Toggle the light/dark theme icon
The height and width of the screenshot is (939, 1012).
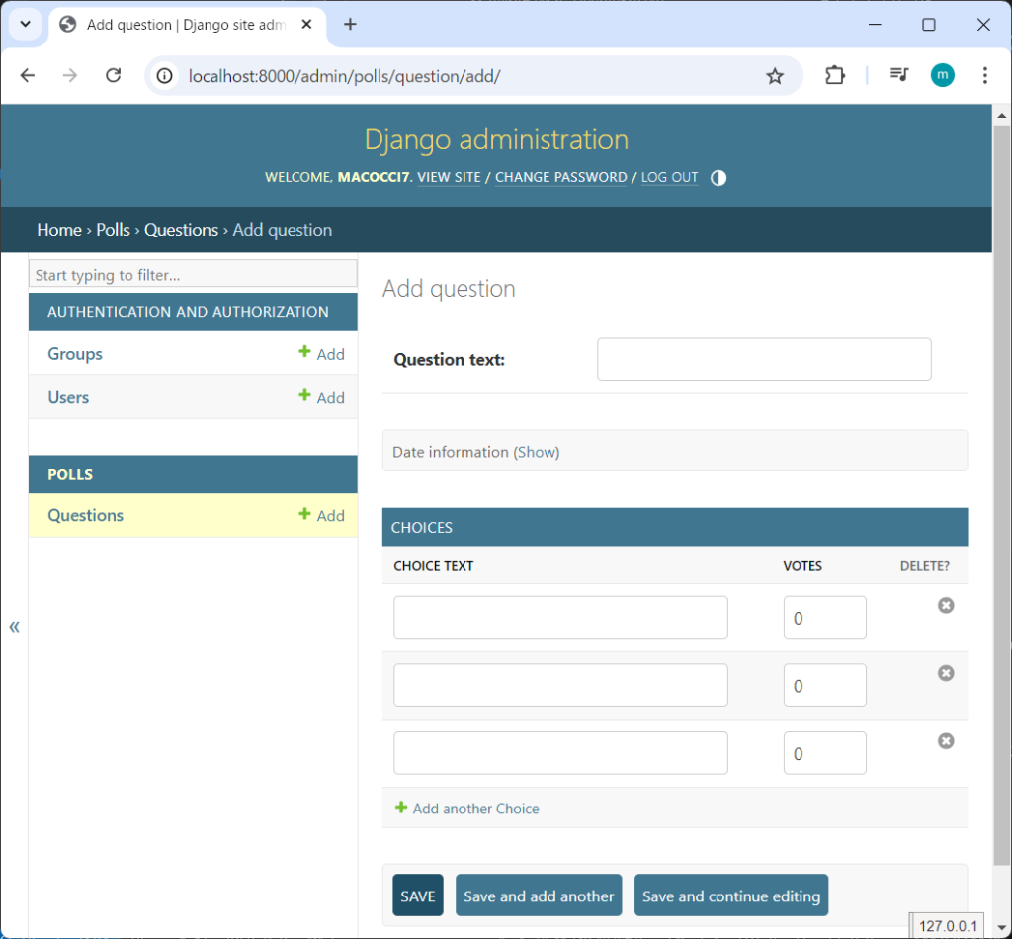click(718, 178)
